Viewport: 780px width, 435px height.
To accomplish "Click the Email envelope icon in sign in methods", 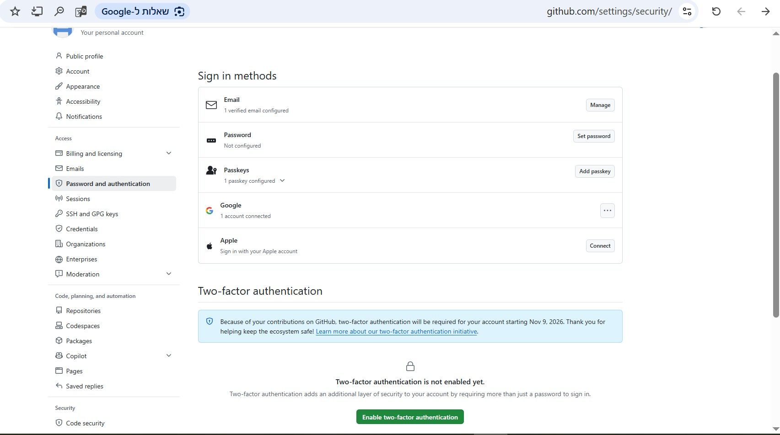I will coord(211,105).
